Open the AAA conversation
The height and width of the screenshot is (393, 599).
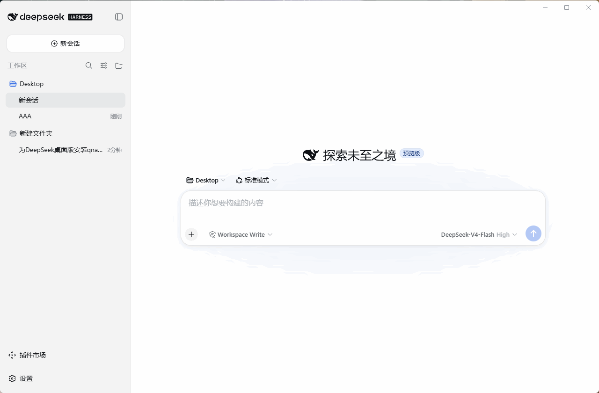[x=66, y=116]
